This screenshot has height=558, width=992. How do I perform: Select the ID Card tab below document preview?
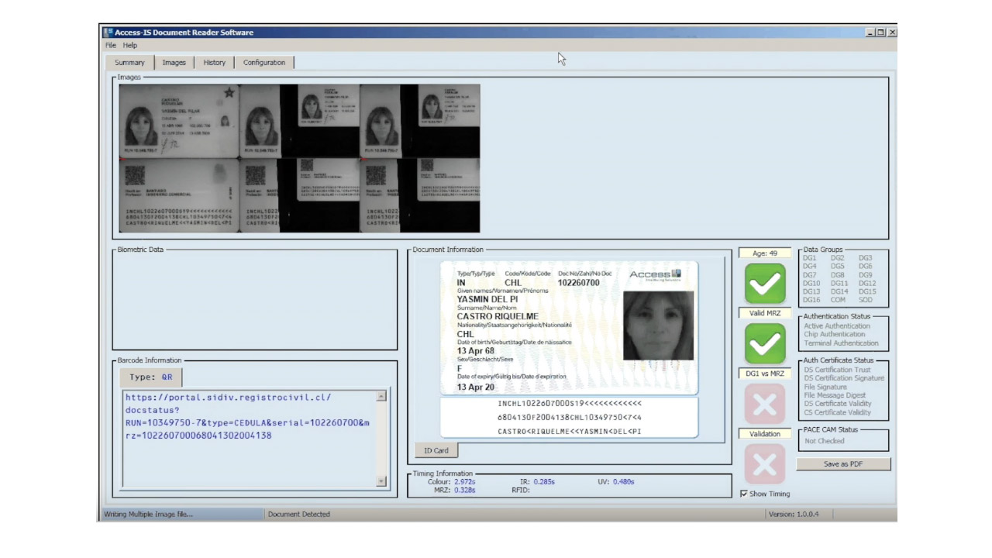pos(436,450)
